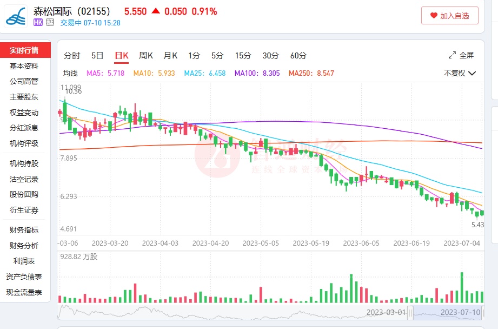Open 基本资料 in the left sidebar
The height and width of the screenshot is (329, 498).
point(24,66)
